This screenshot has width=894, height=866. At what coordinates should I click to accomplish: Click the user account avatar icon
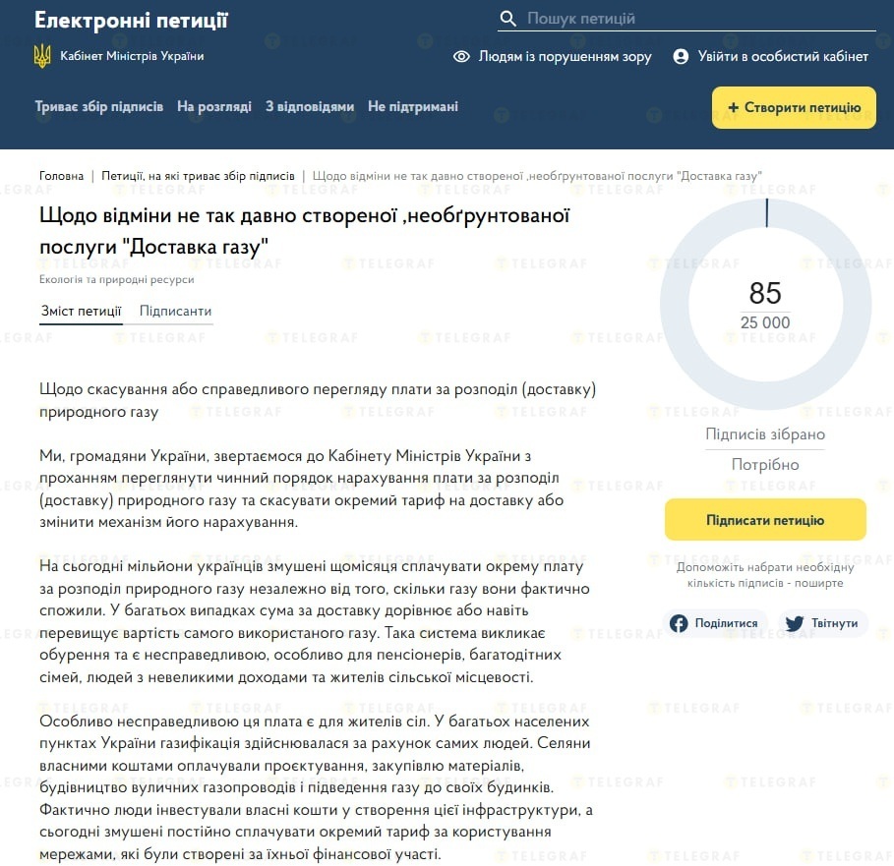(681, 56)
